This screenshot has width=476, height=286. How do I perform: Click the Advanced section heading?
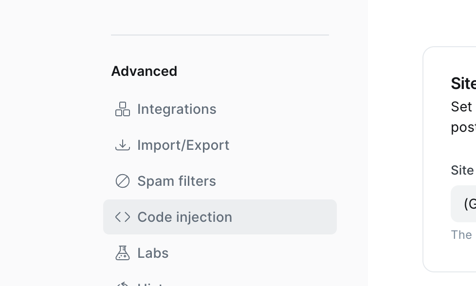[x=144, y=71]
